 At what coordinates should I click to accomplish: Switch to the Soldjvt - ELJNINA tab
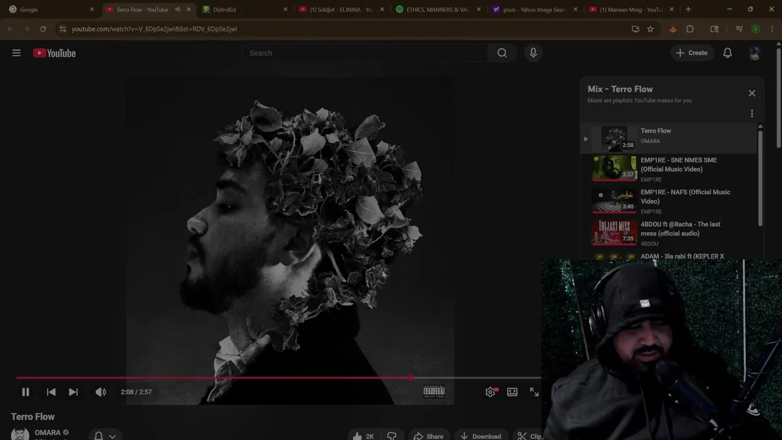(x=340, y=9)
